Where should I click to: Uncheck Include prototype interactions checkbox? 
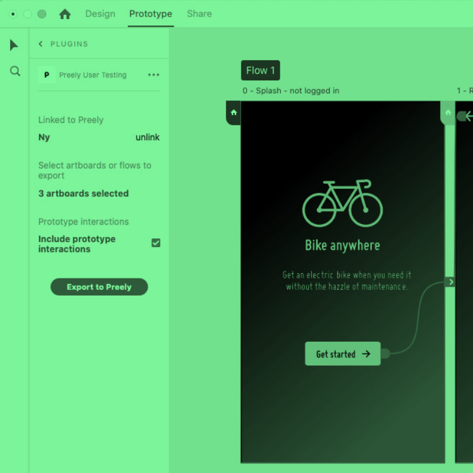(x=156, y=243)
